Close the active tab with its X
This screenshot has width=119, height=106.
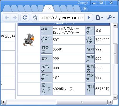[50, 9]
